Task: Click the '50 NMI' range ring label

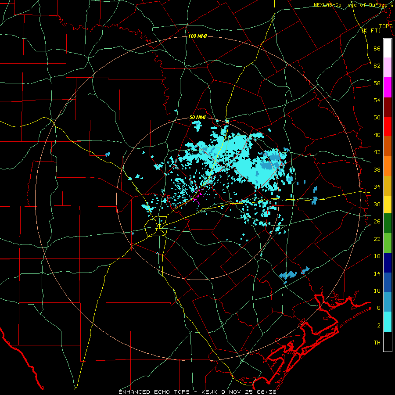Action: click(197, 117)
